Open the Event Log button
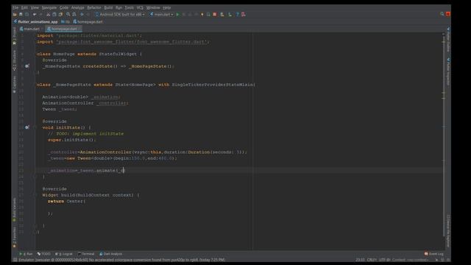Screen dimensions: 471x265 [434, 254]
